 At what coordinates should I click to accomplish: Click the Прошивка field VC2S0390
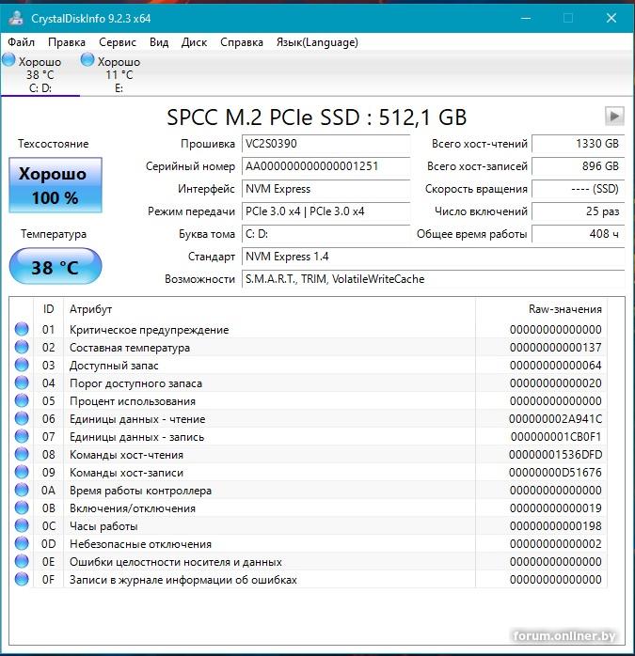point(325,144)
